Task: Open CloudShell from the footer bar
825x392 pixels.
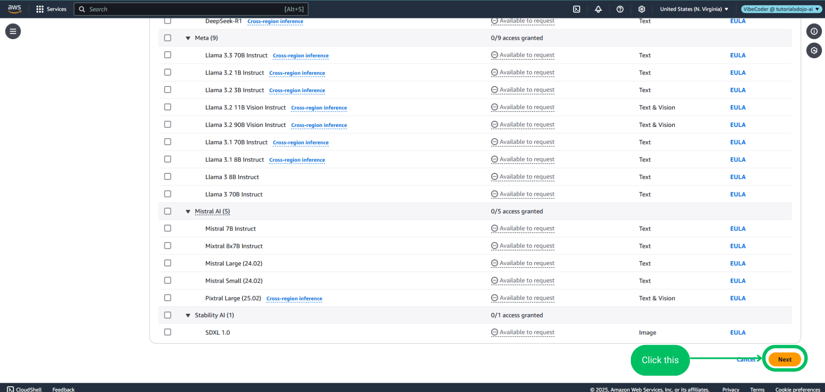Action: [x=25, y=389]
